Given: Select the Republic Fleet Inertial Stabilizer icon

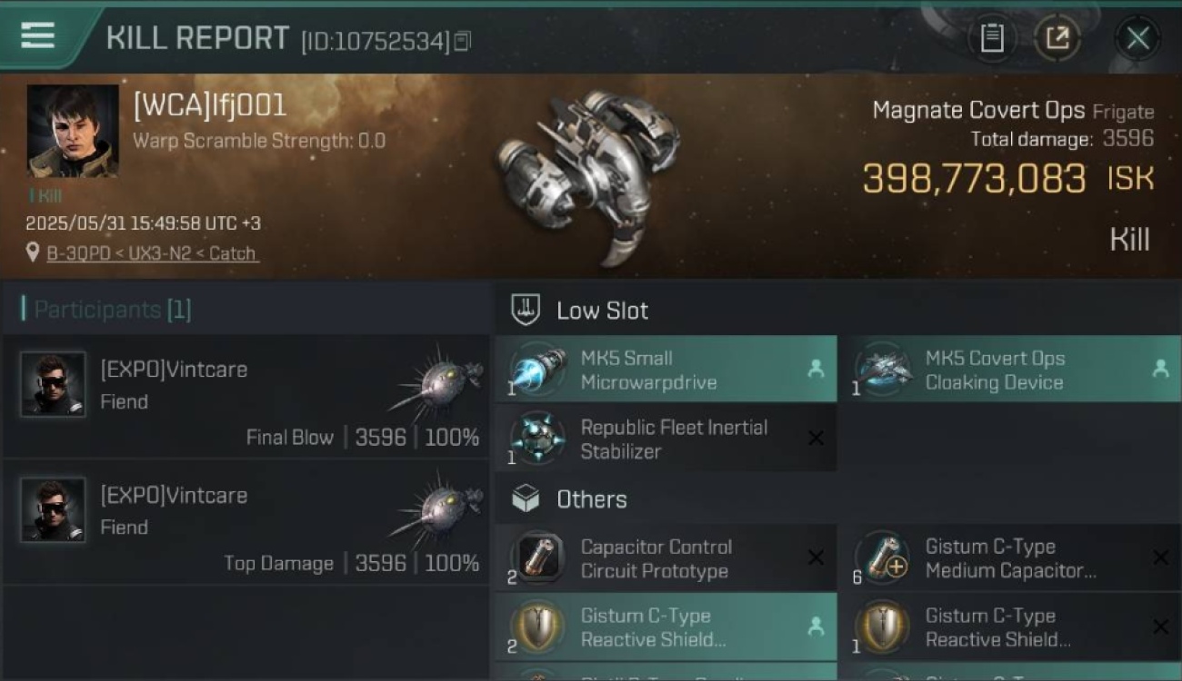Looking at the screenshot, I should coord(537,439).
